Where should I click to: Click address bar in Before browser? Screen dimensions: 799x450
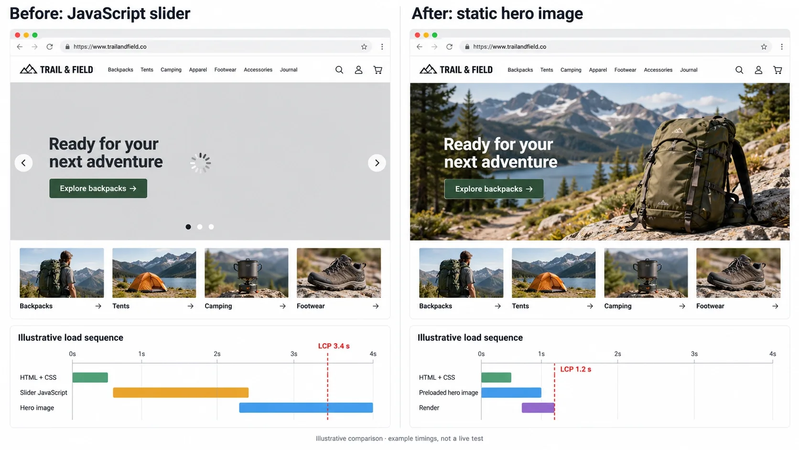click(x=216, y=46)
